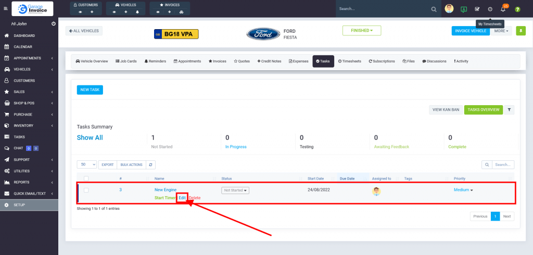Screen dimensions: 533x255
Task: Open the green customer chat icon
Action: [464, 9]
